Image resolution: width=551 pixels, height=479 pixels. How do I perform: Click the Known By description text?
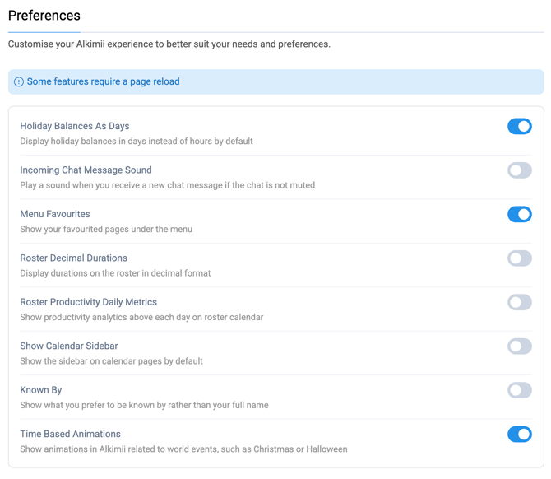point(144,405)
